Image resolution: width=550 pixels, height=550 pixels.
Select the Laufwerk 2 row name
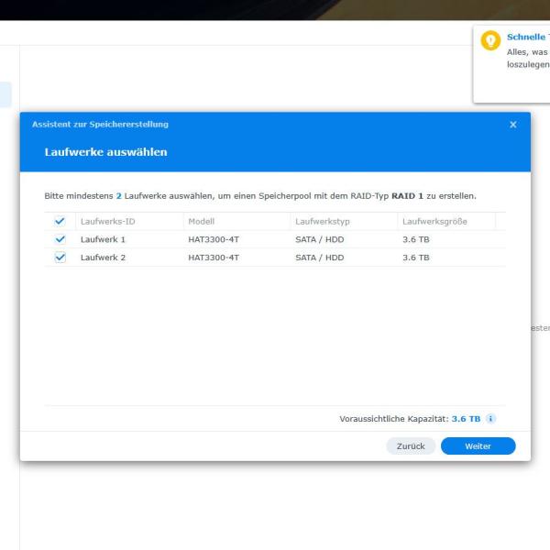click(103, 258)
